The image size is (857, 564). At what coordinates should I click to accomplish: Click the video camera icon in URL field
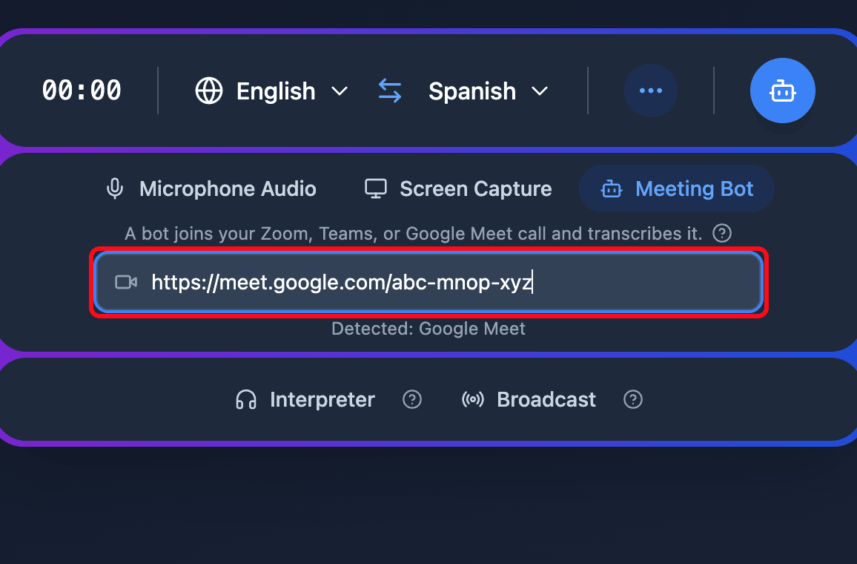tap(126, 282)
